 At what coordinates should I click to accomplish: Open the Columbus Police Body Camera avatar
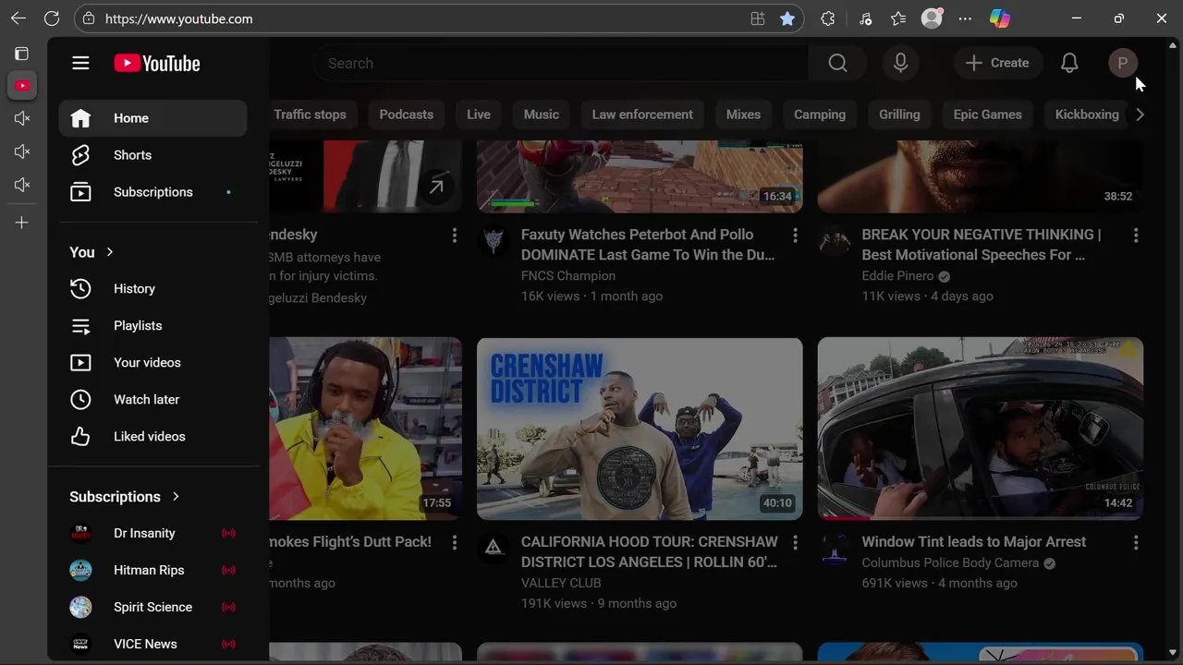[x=835, y=549]
